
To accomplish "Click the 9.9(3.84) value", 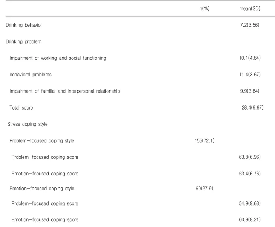I will (249, 91).
